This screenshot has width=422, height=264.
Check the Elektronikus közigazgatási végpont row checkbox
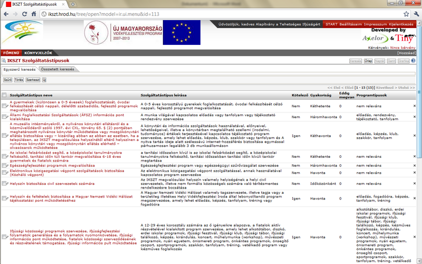4,173
